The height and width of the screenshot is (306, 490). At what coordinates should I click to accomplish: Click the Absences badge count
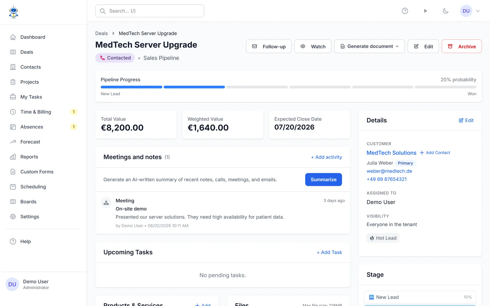[x=73, y=127]
